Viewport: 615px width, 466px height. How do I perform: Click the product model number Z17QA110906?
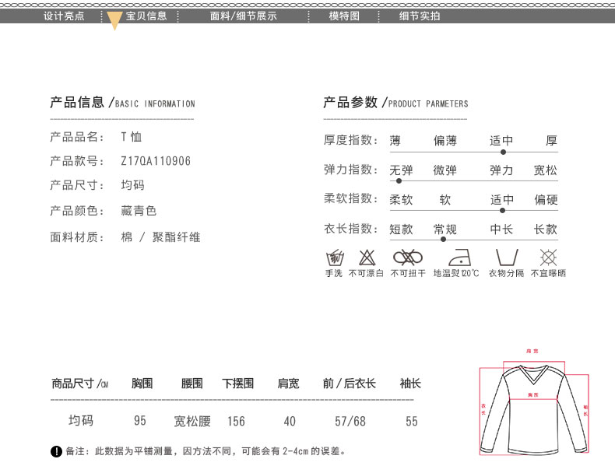pyautogui.click(x=156, y=161)
